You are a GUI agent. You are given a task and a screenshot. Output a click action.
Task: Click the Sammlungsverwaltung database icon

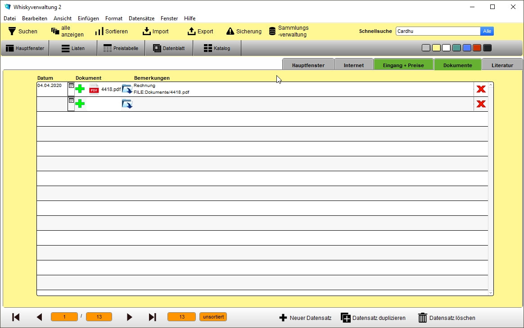(x=272, y=31)
